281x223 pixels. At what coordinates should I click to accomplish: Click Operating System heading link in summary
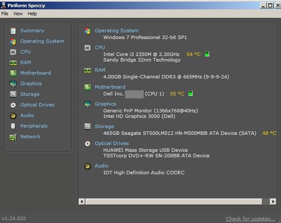pyautogui.click(x=116, y=31)
